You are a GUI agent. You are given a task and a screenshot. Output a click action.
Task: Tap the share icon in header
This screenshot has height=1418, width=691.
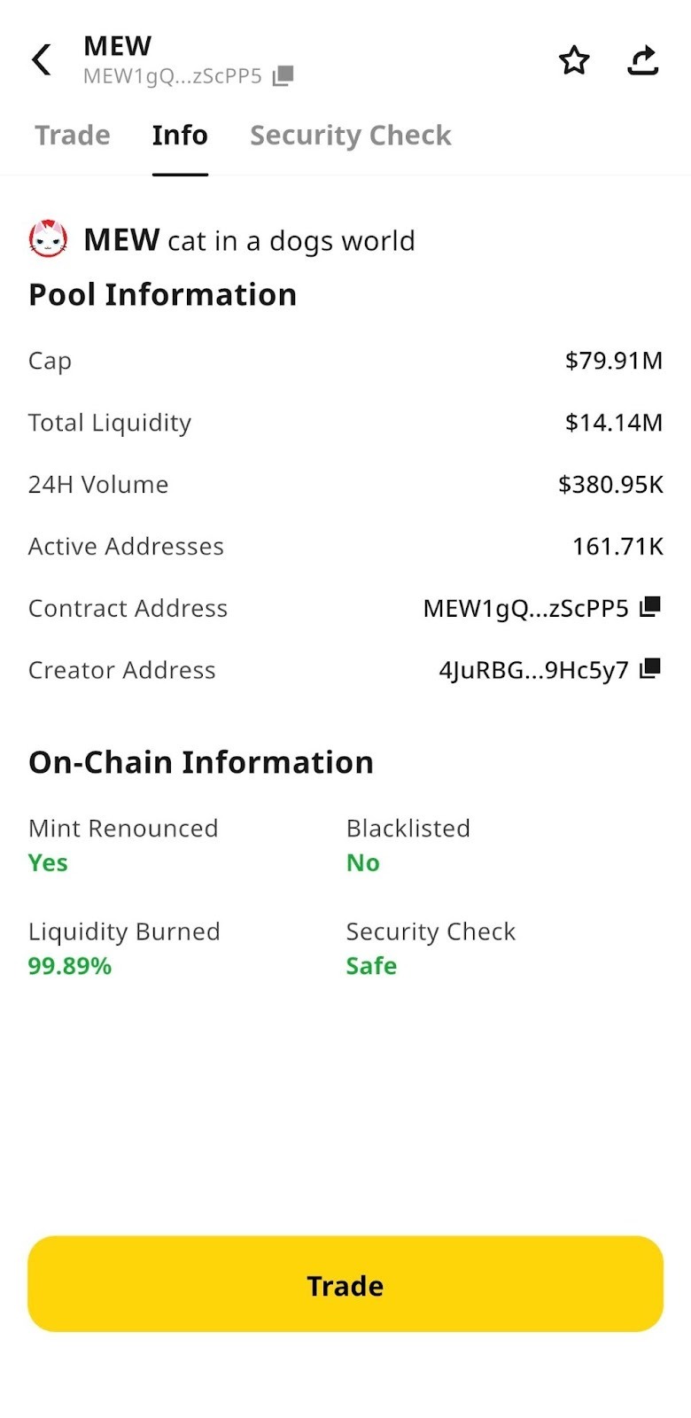(642, 60)
